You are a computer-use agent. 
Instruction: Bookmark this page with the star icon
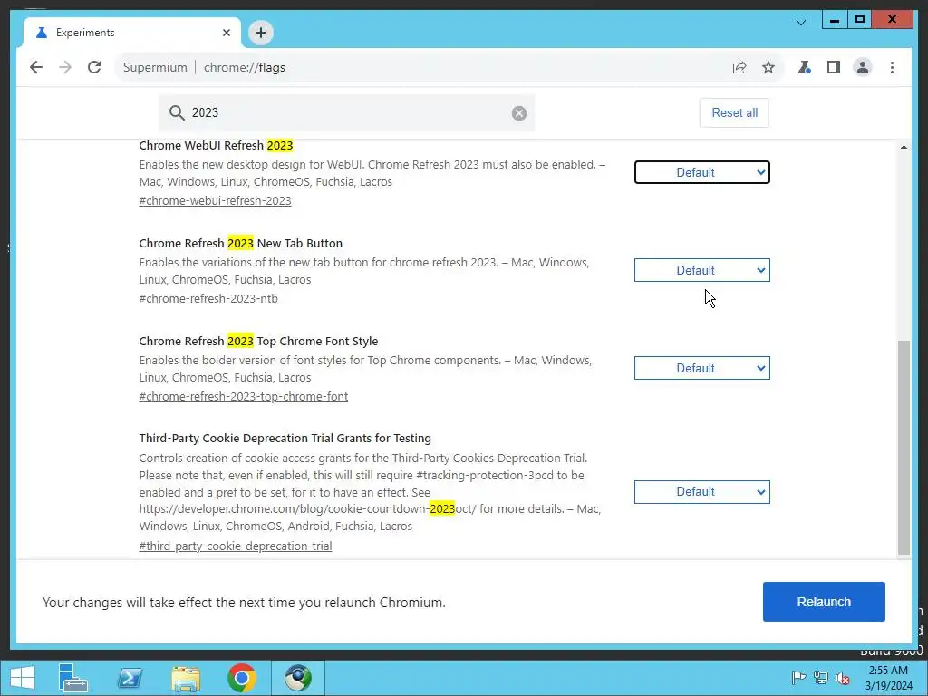pyautogui.click(x=768, y=67)
